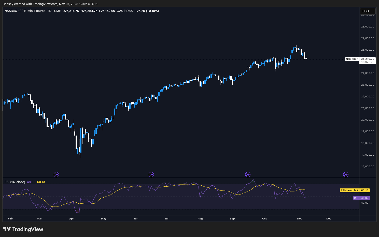
Task: Click the 28,000.00 price scale value
Action: point(367,26)
